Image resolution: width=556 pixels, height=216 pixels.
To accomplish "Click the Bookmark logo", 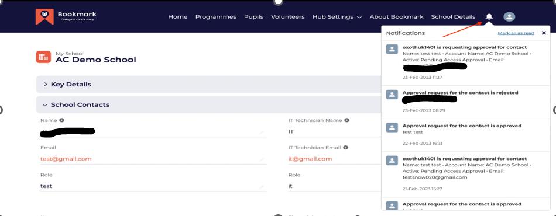I will click(x=66, y=16).
